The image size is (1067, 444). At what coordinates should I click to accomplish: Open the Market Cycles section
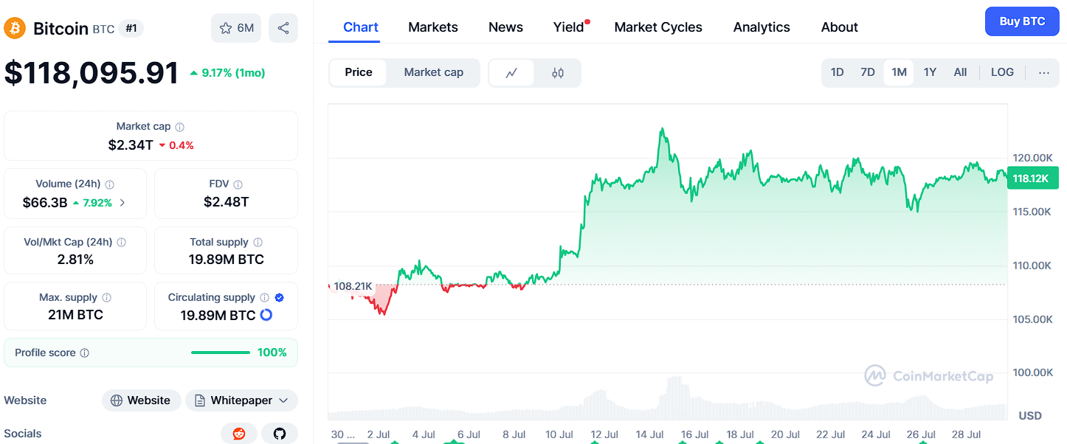(x=657, y=27)
